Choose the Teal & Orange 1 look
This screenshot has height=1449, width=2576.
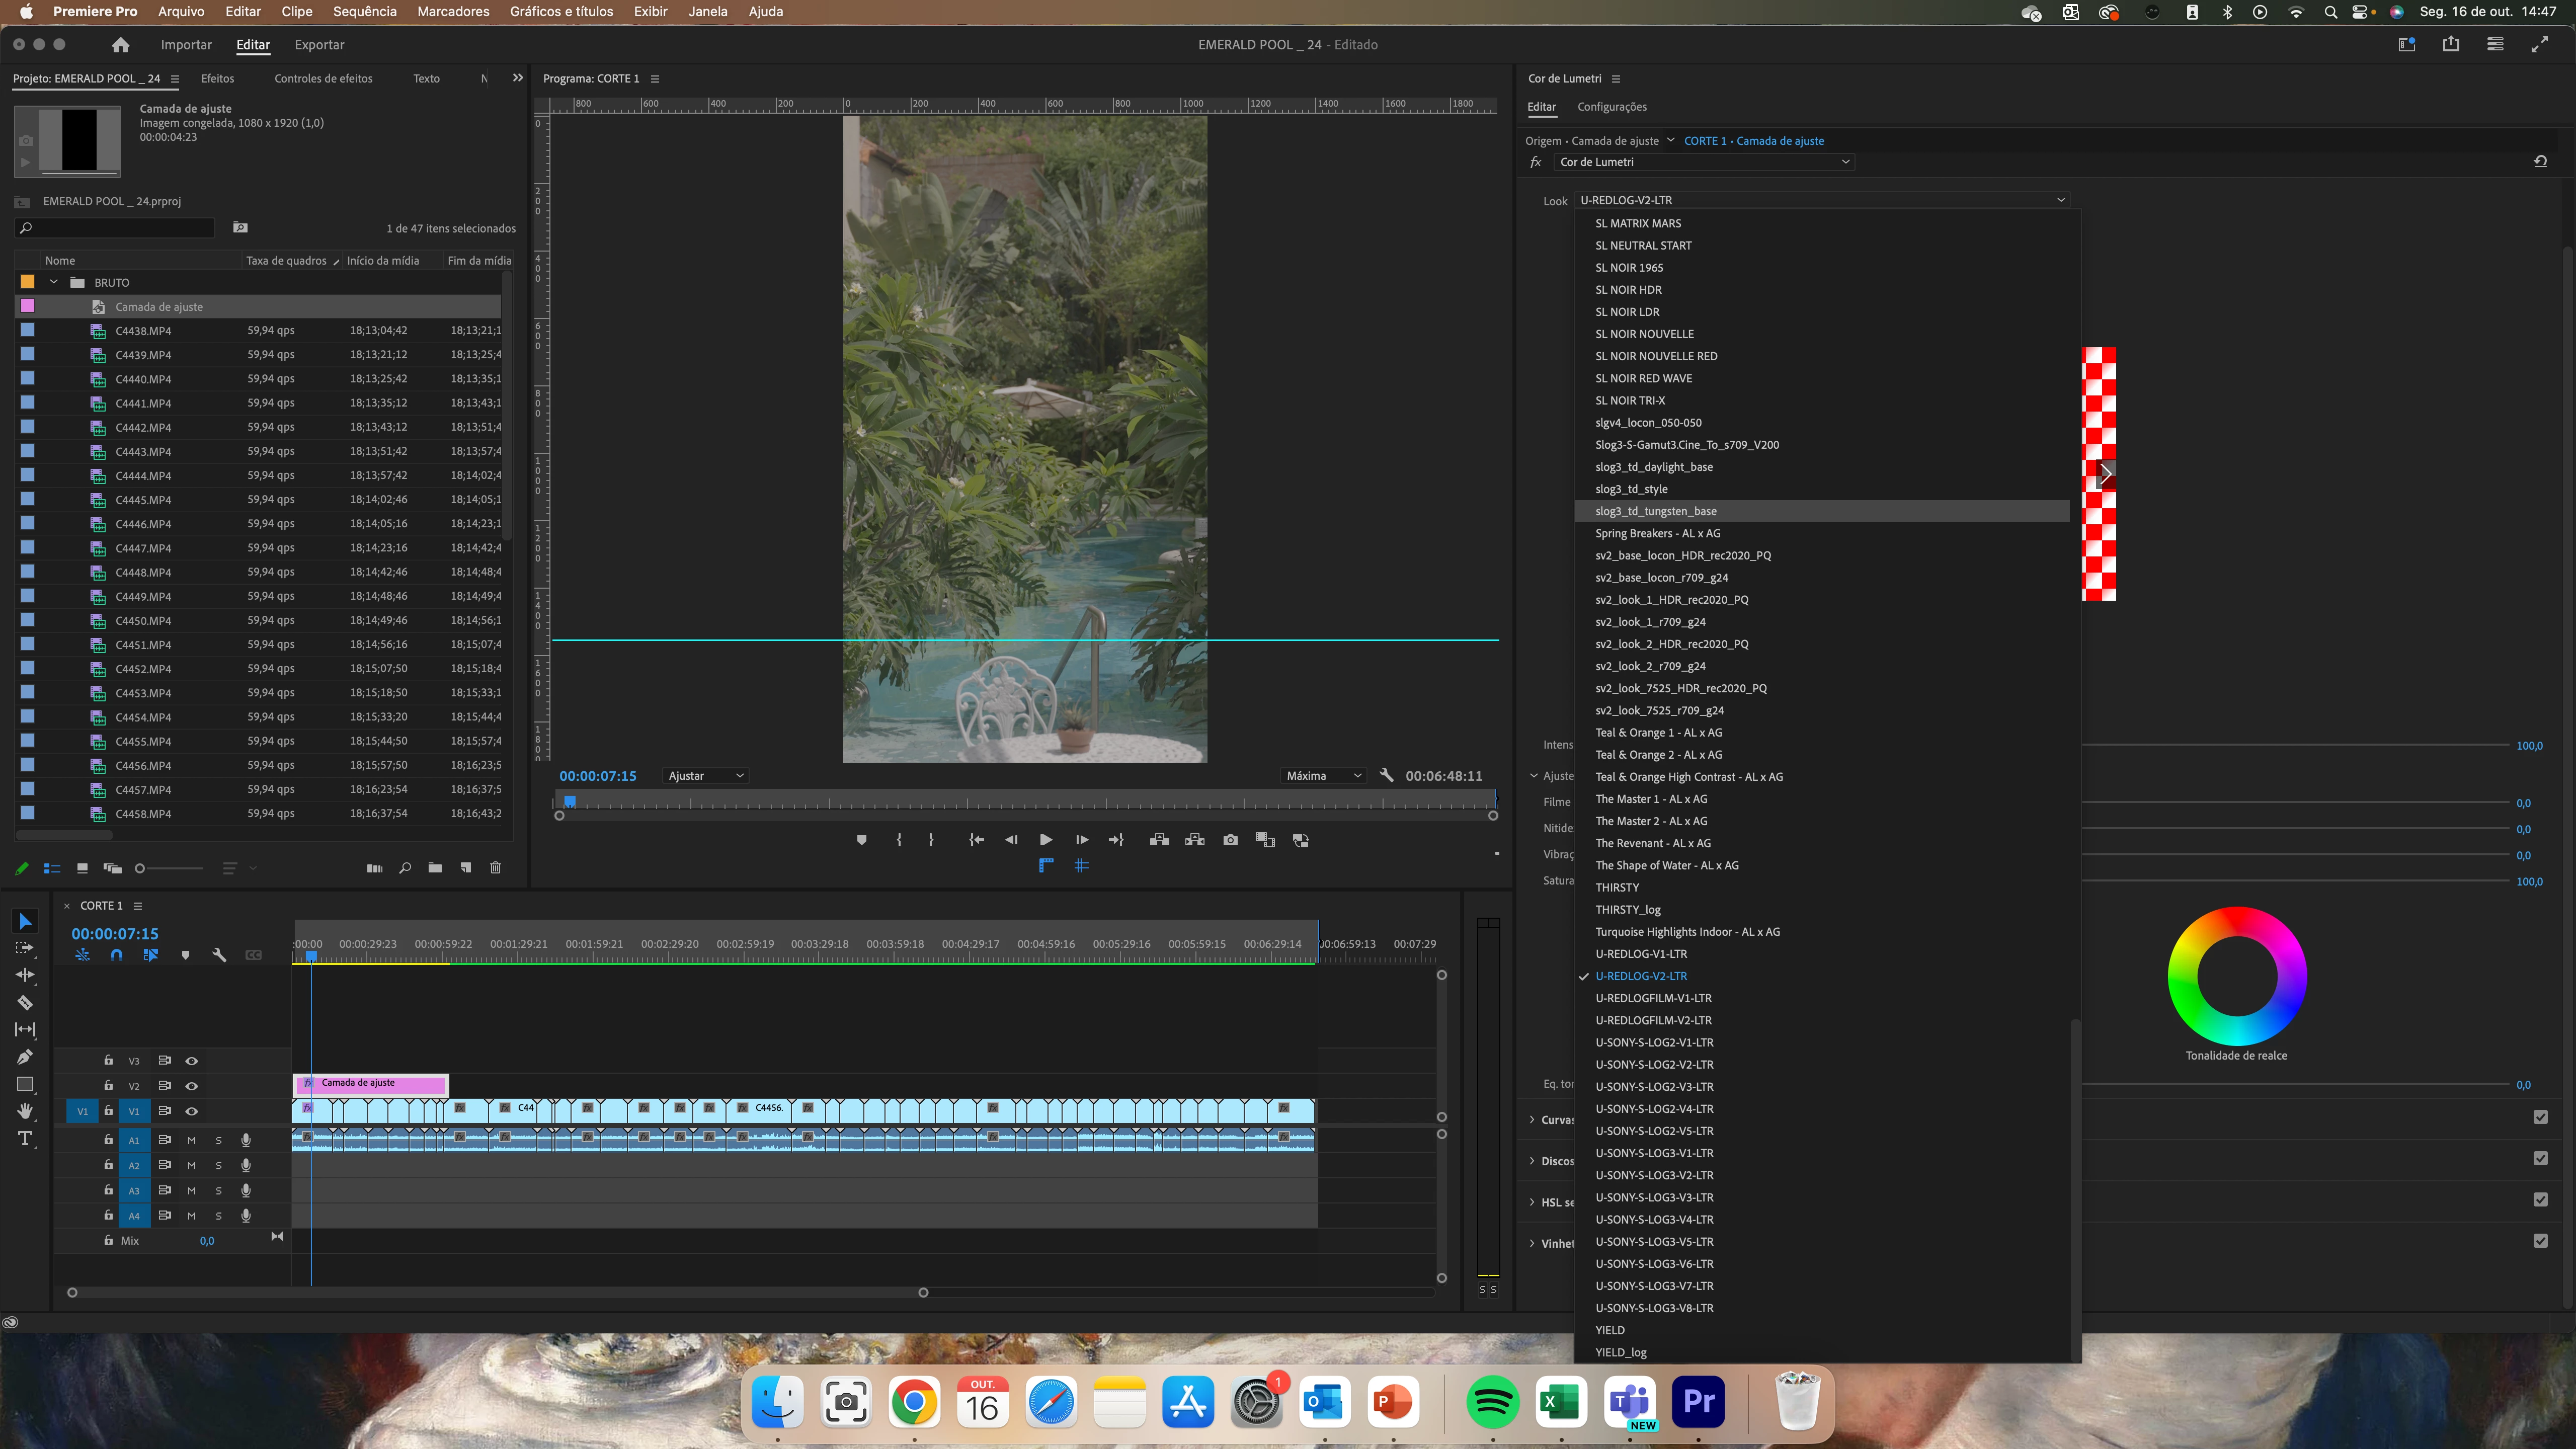coord(1658,733)
